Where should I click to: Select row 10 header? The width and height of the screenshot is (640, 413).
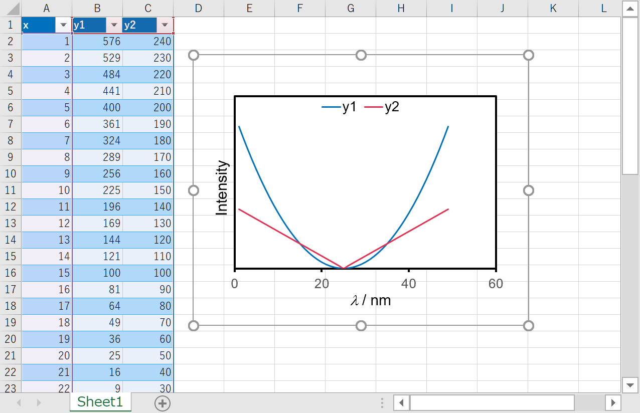(11, 174)
